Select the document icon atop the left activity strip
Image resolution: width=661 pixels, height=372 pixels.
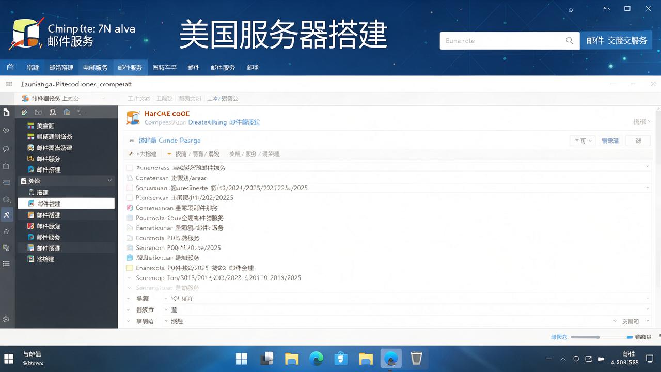6,112
